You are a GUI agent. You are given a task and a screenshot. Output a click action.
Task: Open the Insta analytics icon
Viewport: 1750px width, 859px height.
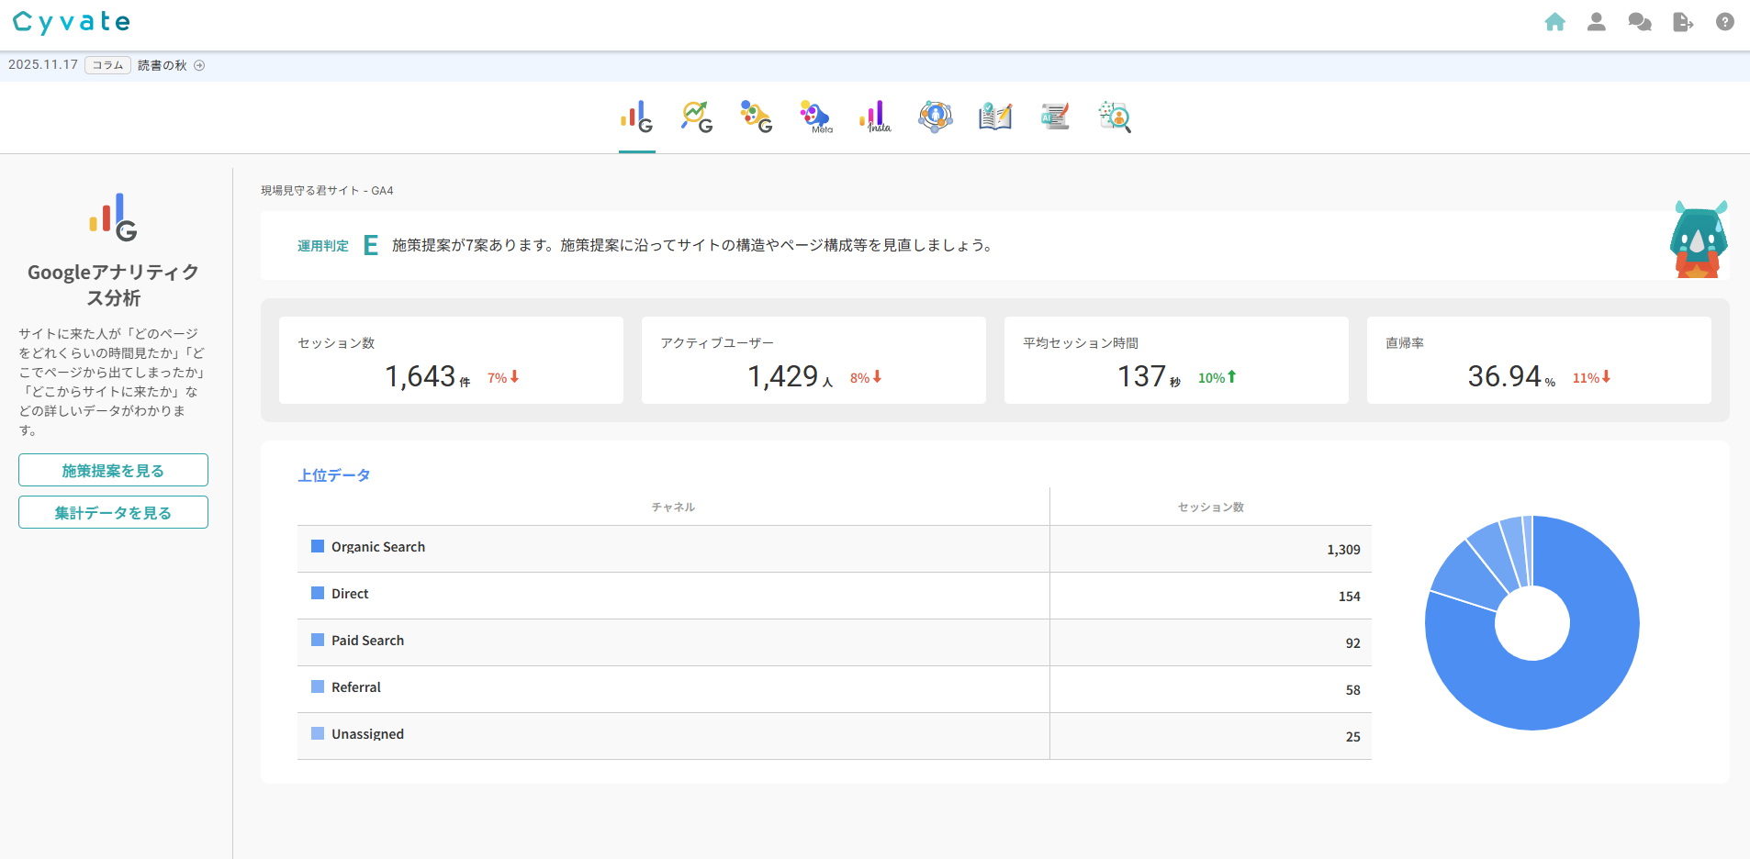pyautogui.click(x=875, y=117)
